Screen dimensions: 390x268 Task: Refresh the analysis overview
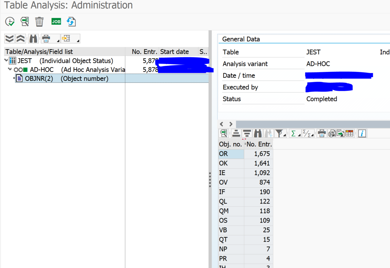coord(71,21)
